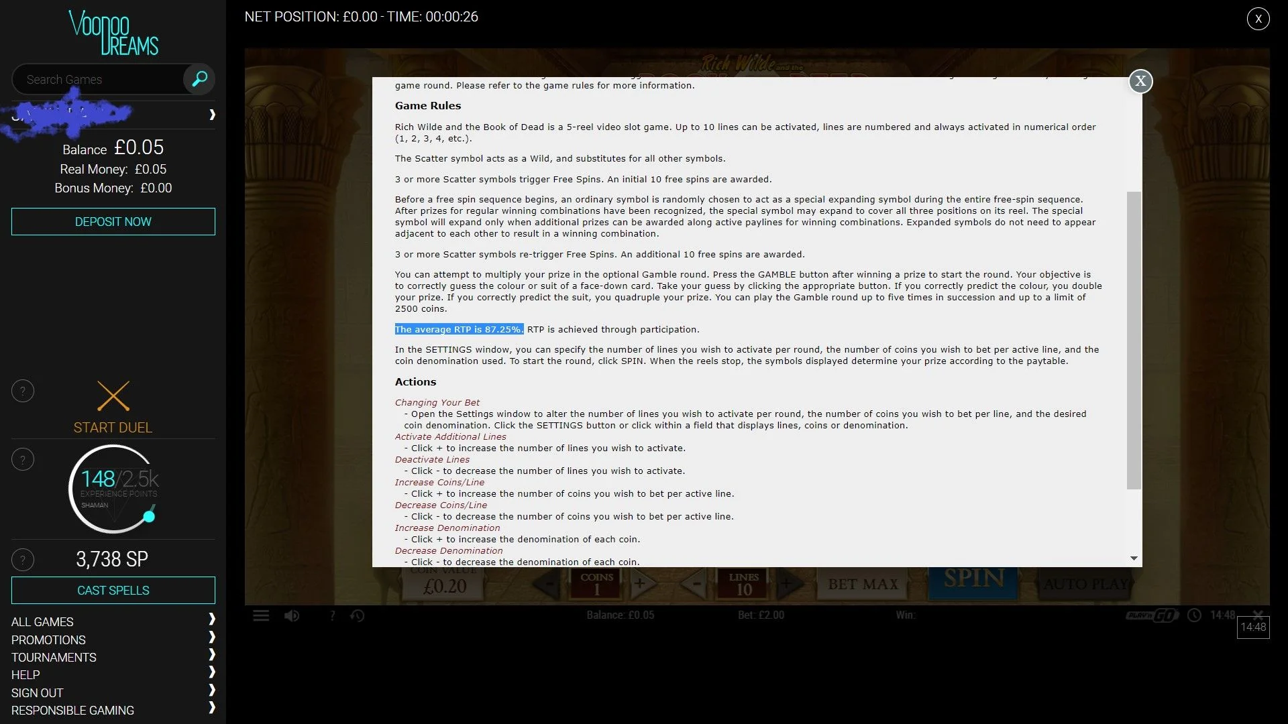Viewport: 1288px width, 724px height.
Task: Click the clock icon next to 14:48
Action: 1194,615
